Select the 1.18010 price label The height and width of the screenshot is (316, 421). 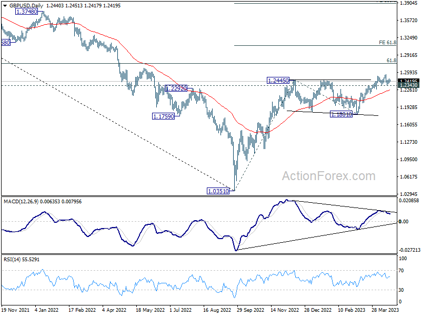coord(341,114)
